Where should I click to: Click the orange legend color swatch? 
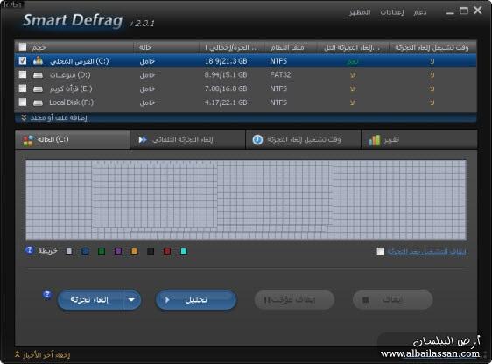click(134, 251)
